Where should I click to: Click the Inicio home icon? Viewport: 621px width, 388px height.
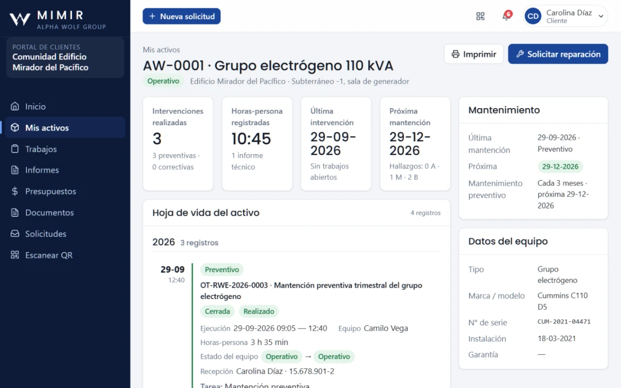(15, 107)
